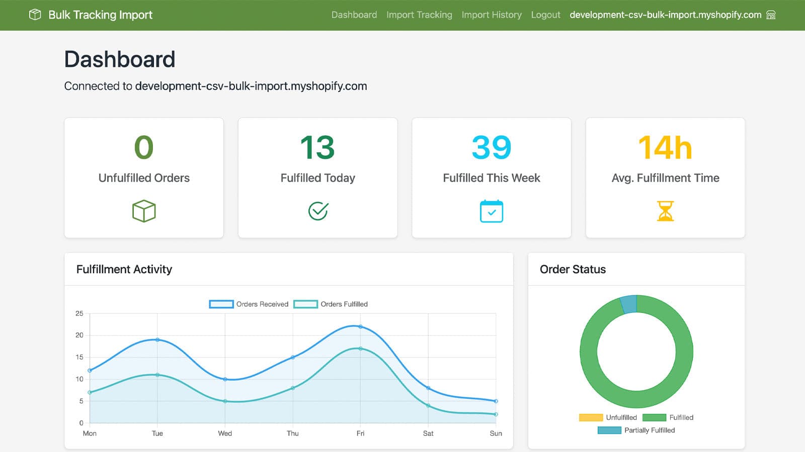
Task: Toggle the Fulfilled legend swatch
Action: [668, 417]
